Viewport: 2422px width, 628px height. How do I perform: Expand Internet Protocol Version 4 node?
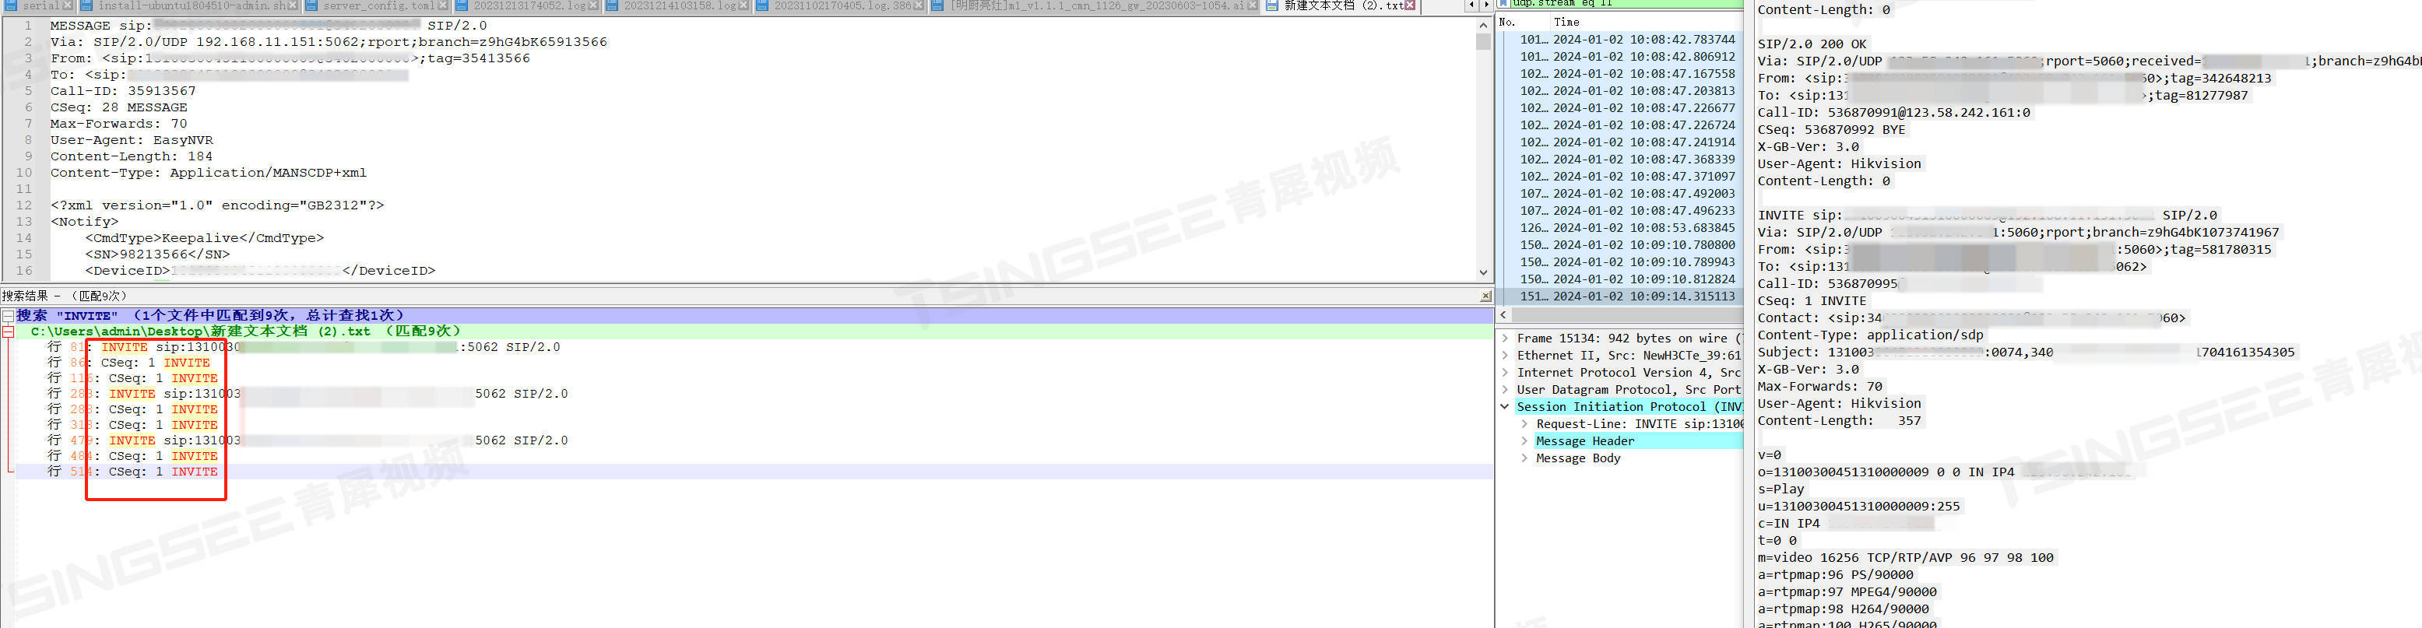(x=1506, y=372)
